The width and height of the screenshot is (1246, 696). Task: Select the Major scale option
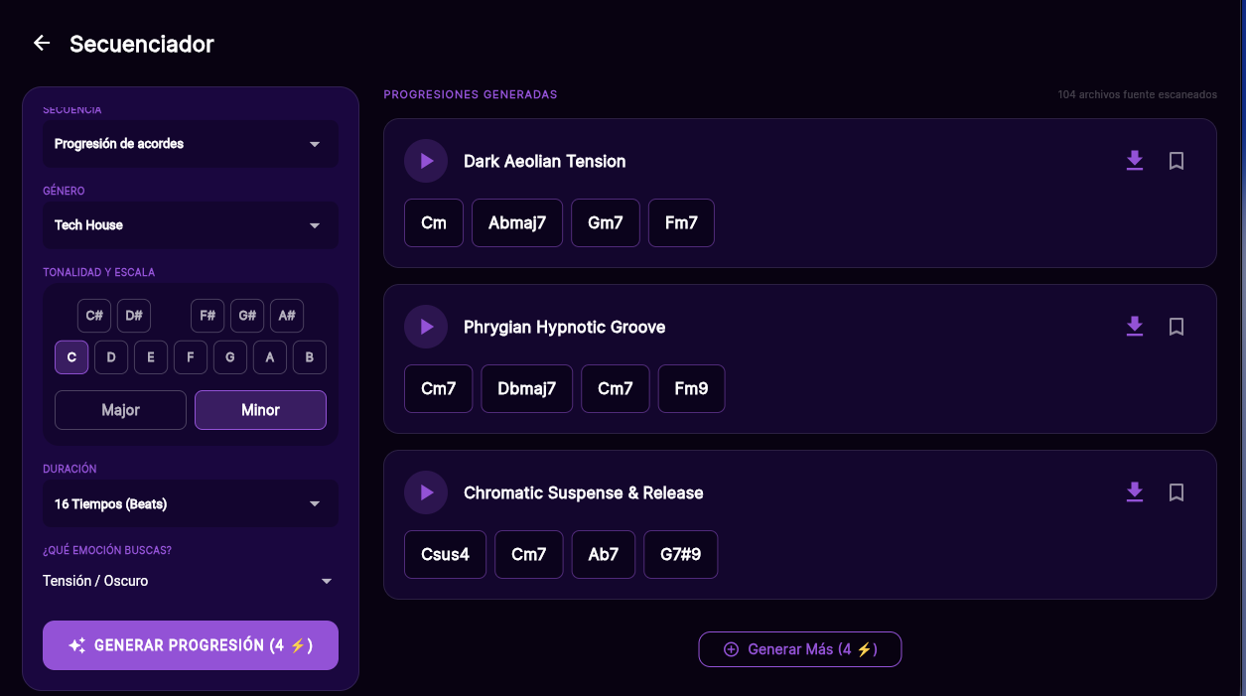click(120, 410)
